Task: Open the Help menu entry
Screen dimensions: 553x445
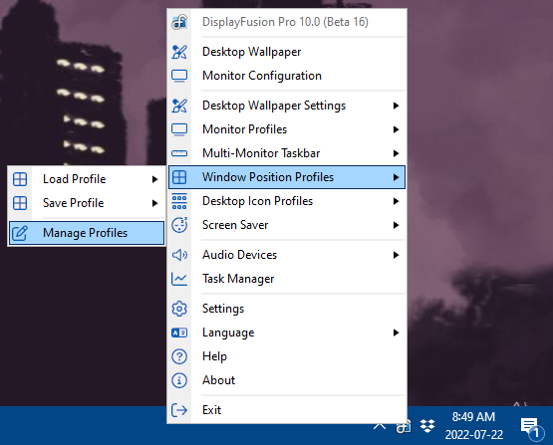Action: coord(287,356)
